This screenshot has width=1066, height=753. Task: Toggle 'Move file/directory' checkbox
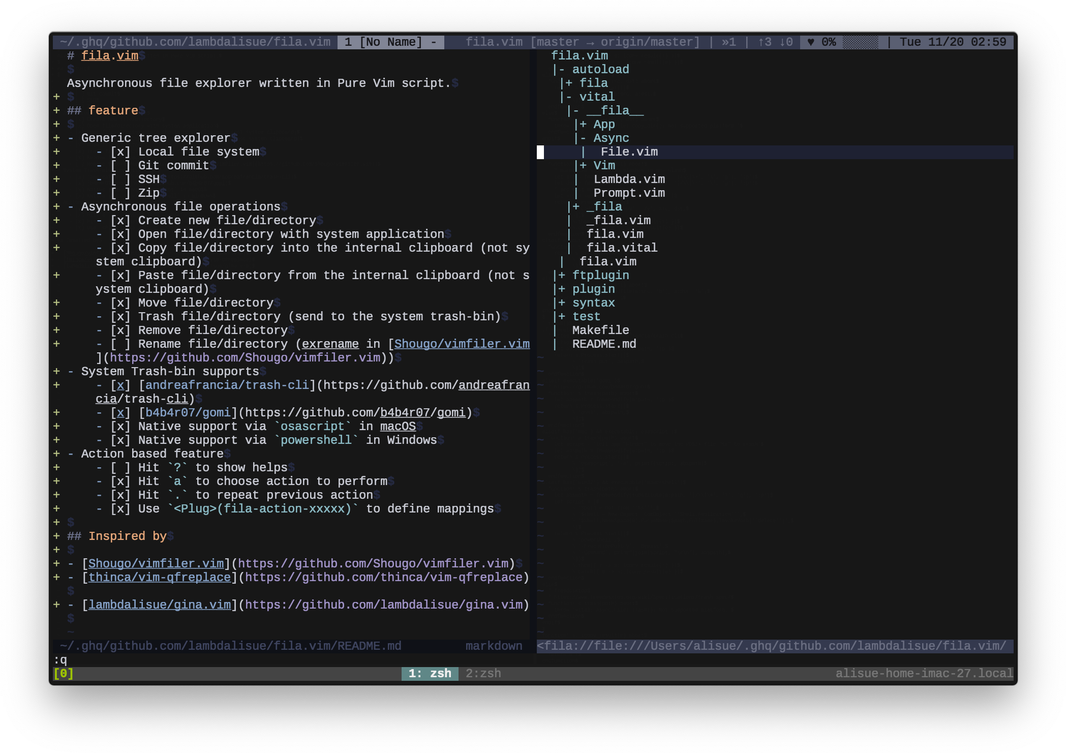point(120,303)
